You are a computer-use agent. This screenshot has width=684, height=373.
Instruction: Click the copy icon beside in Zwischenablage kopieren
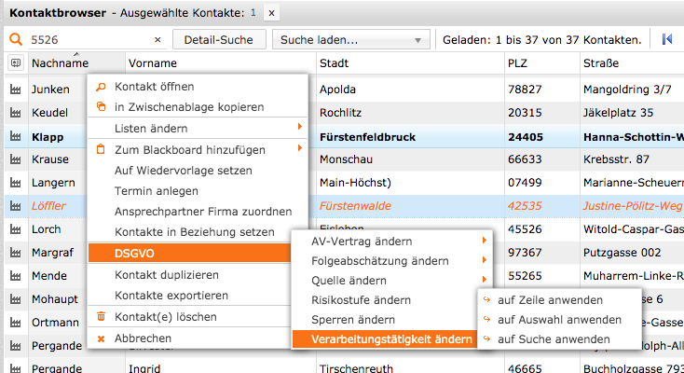point(101,106)
